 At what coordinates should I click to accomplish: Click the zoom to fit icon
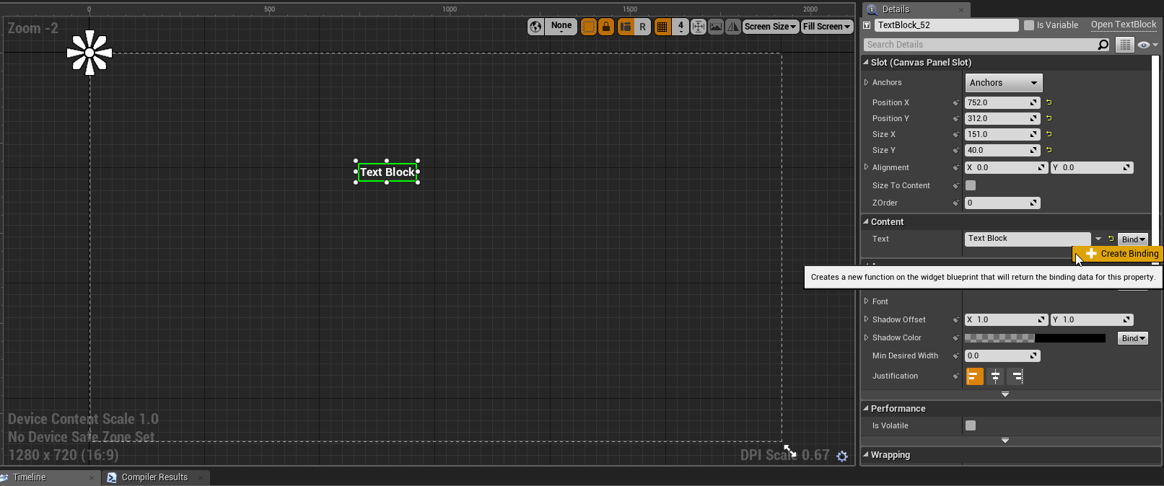699,27
